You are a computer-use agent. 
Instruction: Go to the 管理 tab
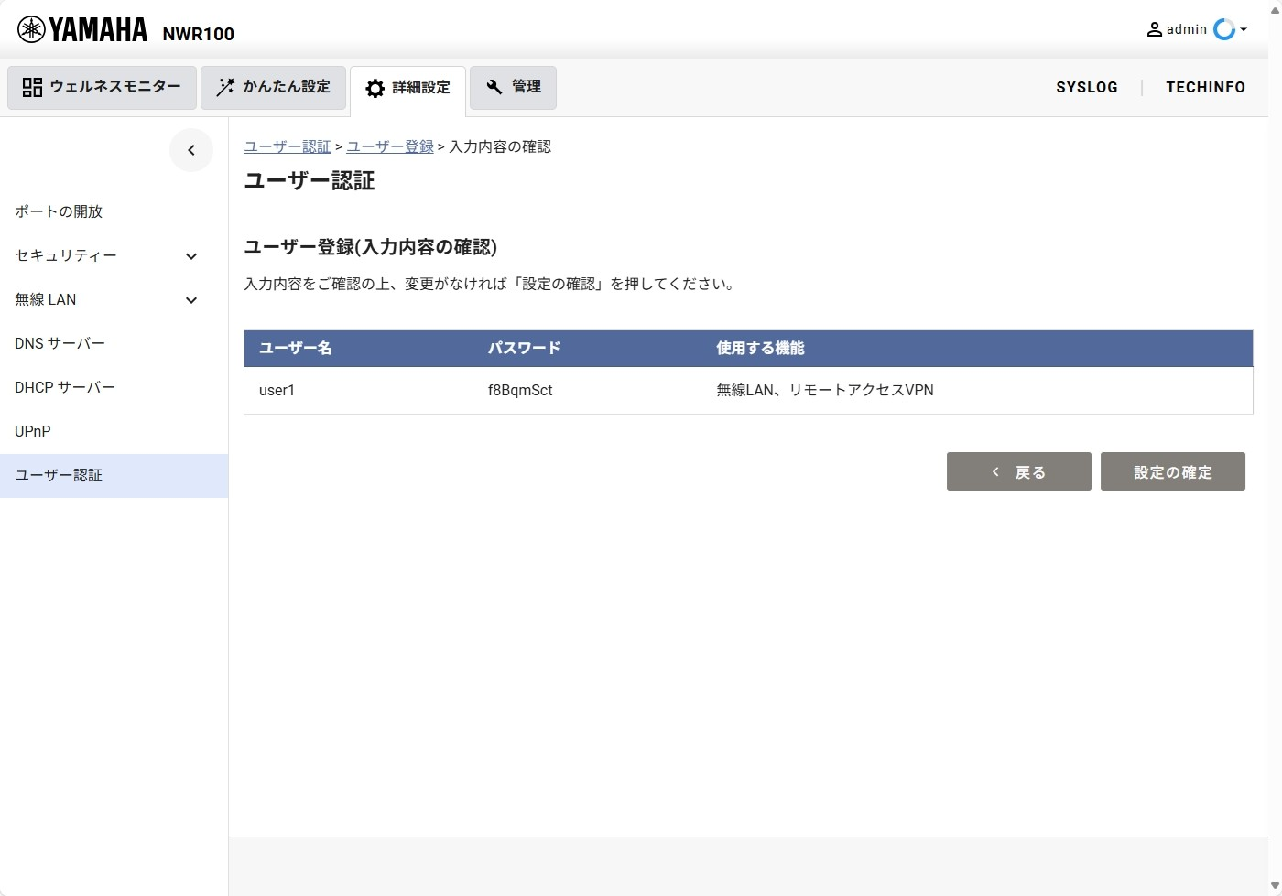click(x=513, y=87)
